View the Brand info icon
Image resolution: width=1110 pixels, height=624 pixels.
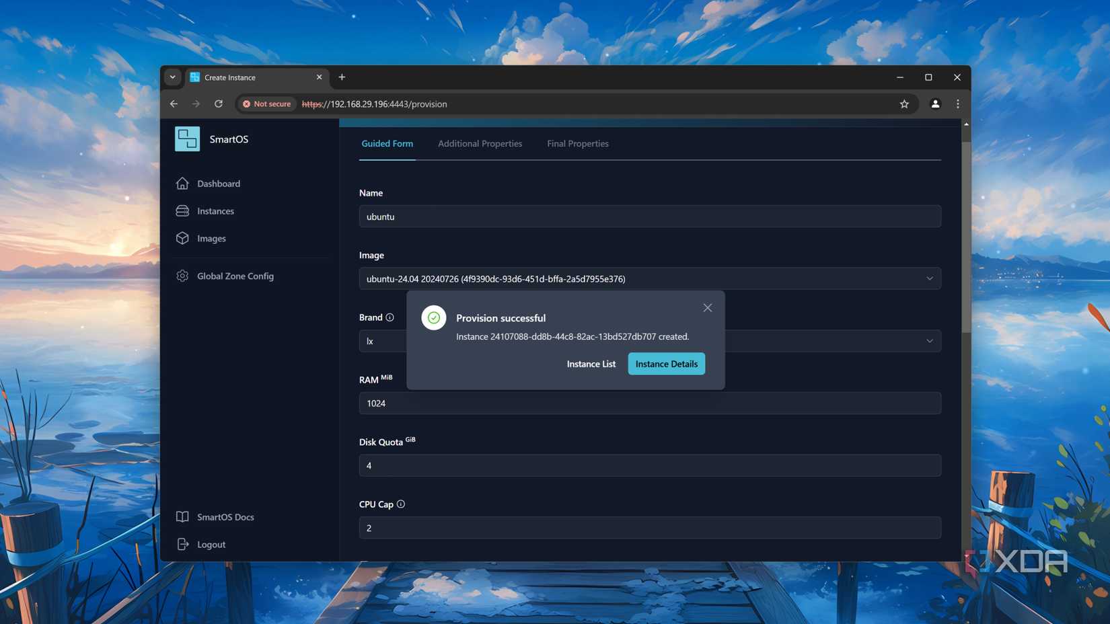[391, 317]
